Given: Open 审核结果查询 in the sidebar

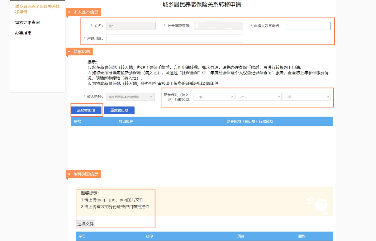Looking at the screenshot, I should pos(27,22).
